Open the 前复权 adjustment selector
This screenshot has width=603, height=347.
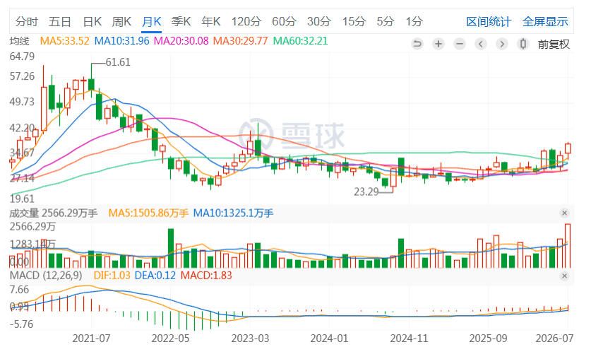[x=554, y=45]
